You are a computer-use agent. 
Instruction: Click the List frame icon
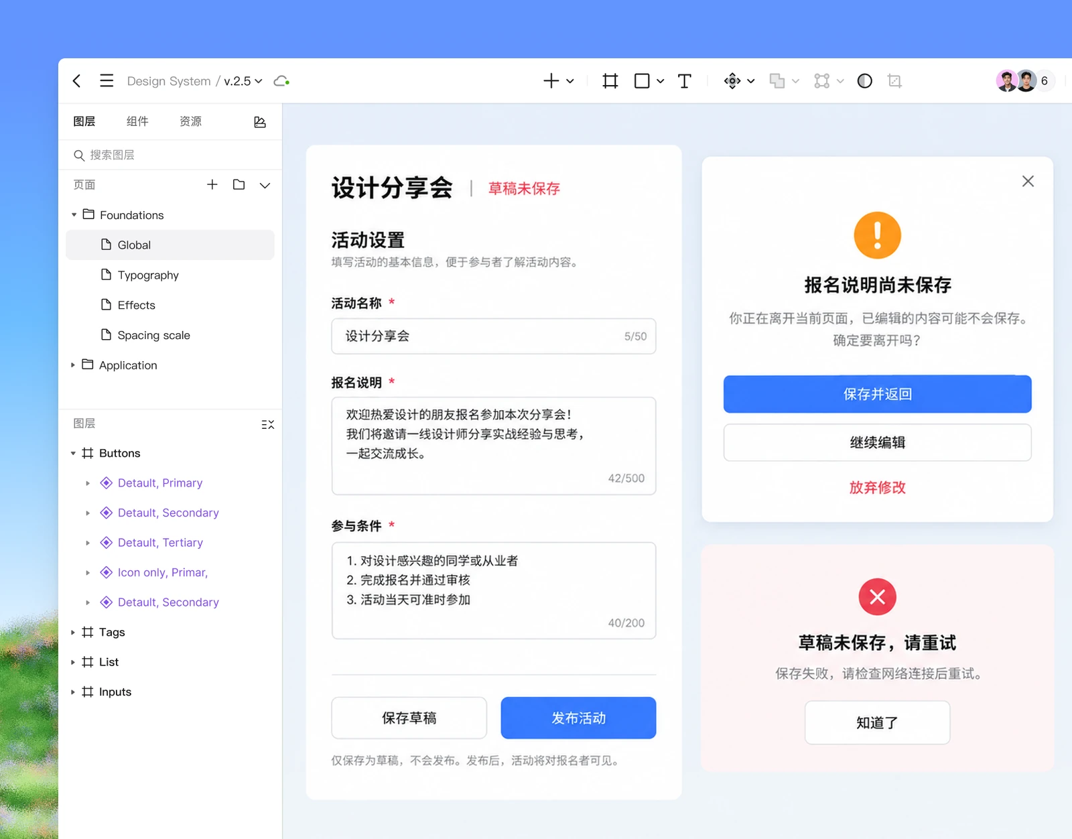pyautogui.click(x=88, y=662)
